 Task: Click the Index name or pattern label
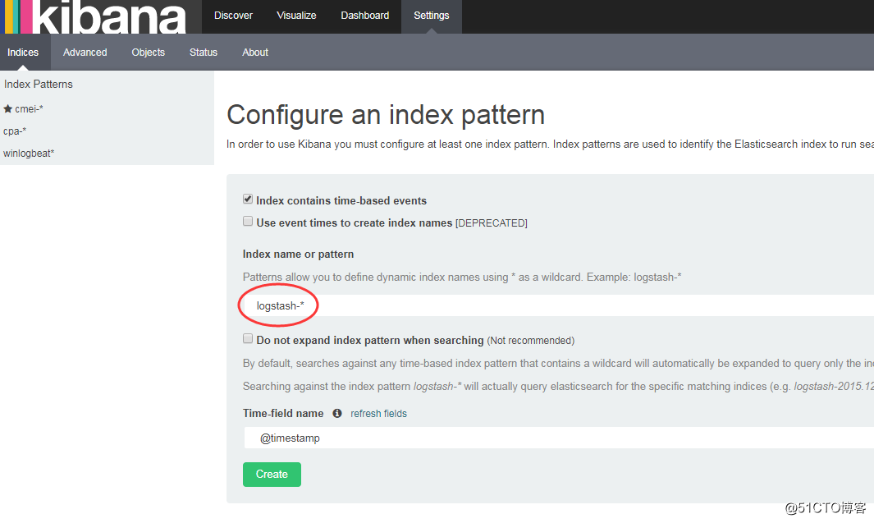point(298,255)
